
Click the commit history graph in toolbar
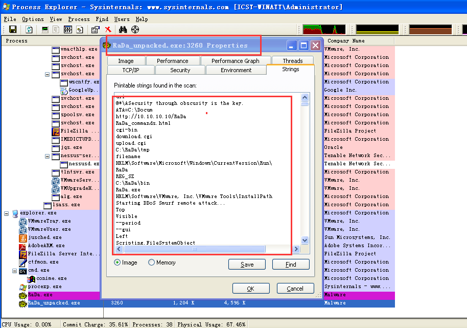click(x=378, y=30)
